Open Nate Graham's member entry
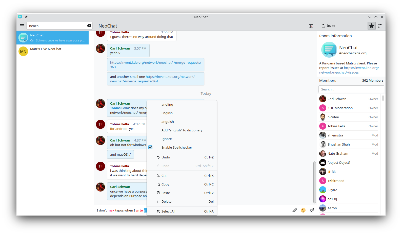The height and width of the screenshot is (235, 402). point(338,153)
